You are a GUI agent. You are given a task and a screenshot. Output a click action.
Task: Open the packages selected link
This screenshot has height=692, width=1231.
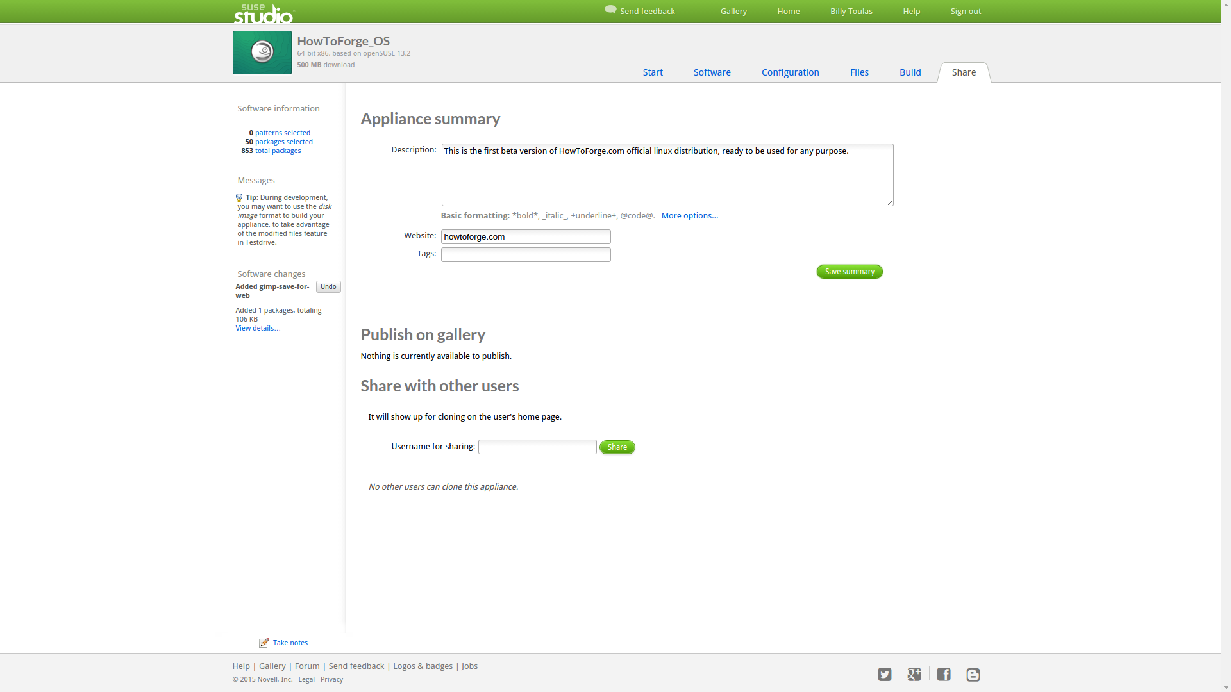tap(284, 142)
